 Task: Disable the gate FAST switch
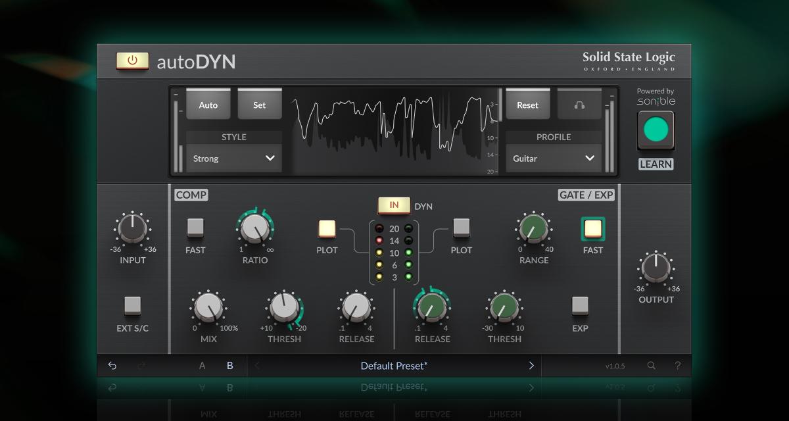[592, 228]
